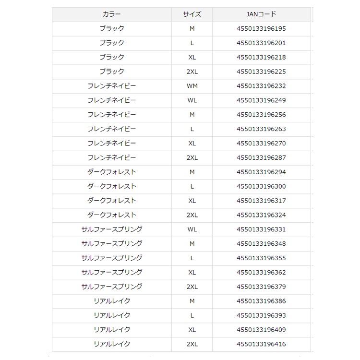
Task: Click JAN code 4550133196331
Action: [x=261, y=229]
